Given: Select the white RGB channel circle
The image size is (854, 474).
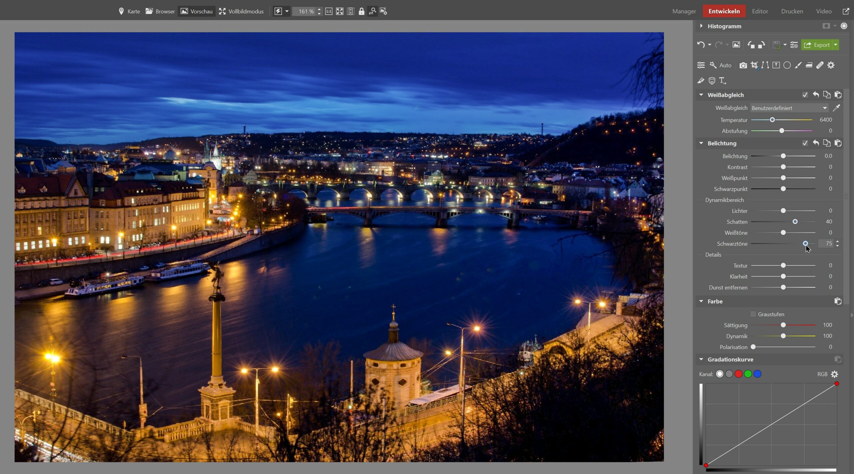Looking at the screenshot, I should (720, 374).
